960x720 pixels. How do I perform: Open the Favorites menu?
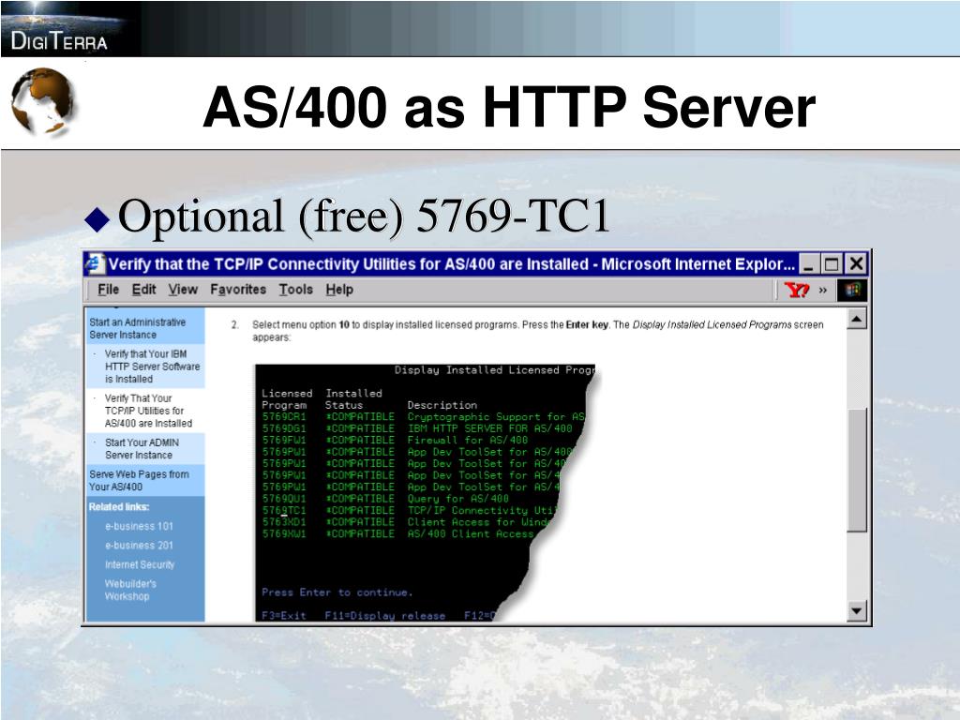[238, 290]
